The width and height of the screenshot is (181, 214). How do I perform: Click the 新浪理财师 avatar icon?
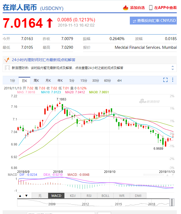click(7, 68)
